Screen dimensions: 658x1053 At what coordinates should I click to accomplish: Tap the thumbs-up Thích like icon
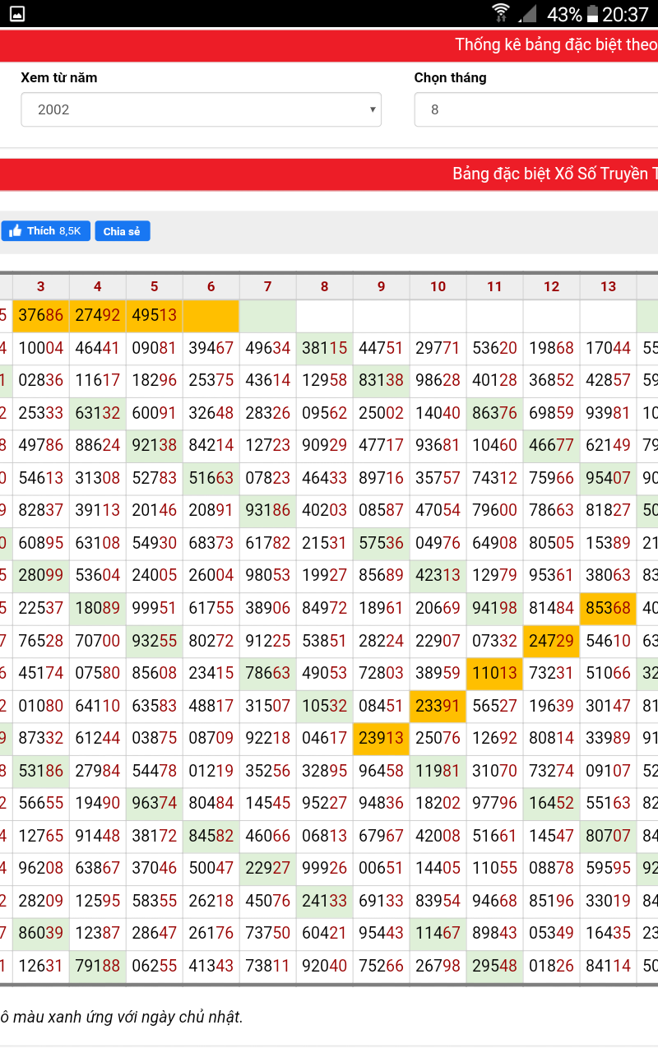pyautogui.click(x=16, y=231)
